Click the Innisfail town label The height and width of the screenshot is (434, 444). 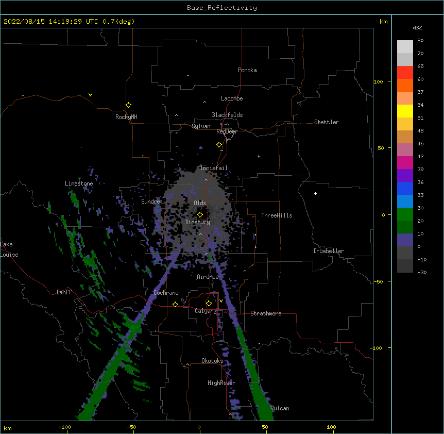(x=214, y=168)
